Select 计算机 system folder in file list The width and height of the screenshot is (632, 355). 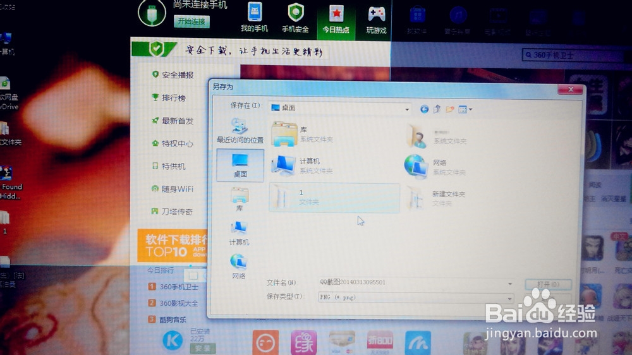point(302,165)
